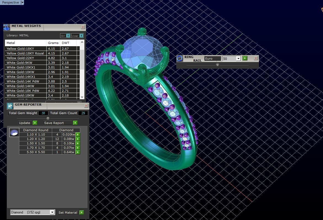Select the White Gold:18KW row

click(x=42, y=95)
